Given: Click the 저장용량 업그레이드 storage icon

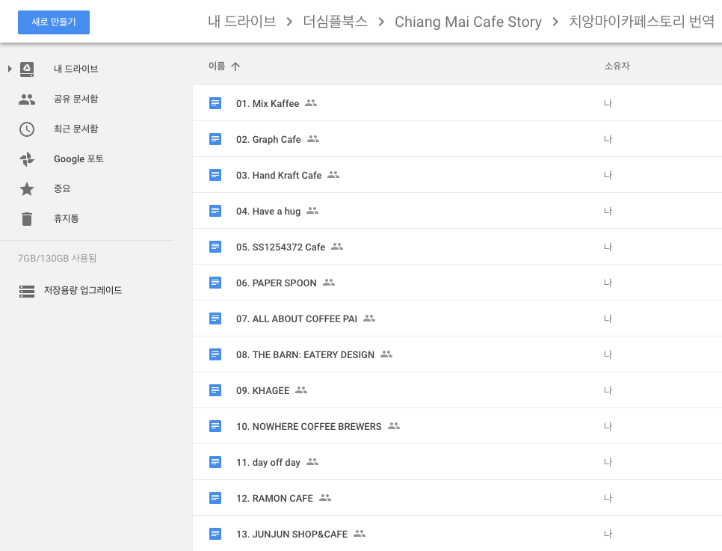Looking at the screenshot, I should point(27,291).
